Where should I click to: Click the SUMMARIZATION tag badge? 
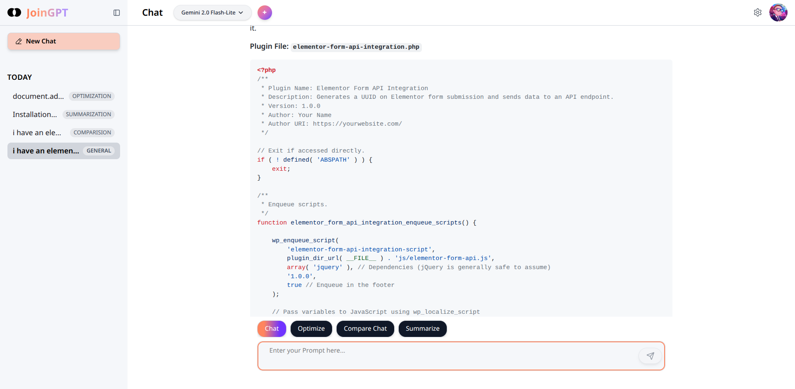[88, 115]
